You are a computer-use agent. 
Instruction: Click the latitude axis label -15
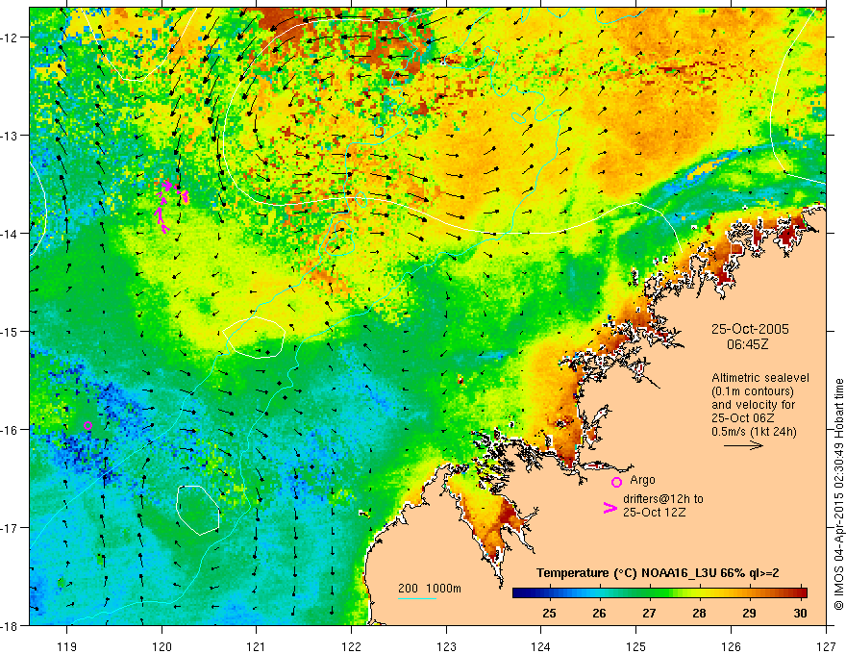(10, 331)
